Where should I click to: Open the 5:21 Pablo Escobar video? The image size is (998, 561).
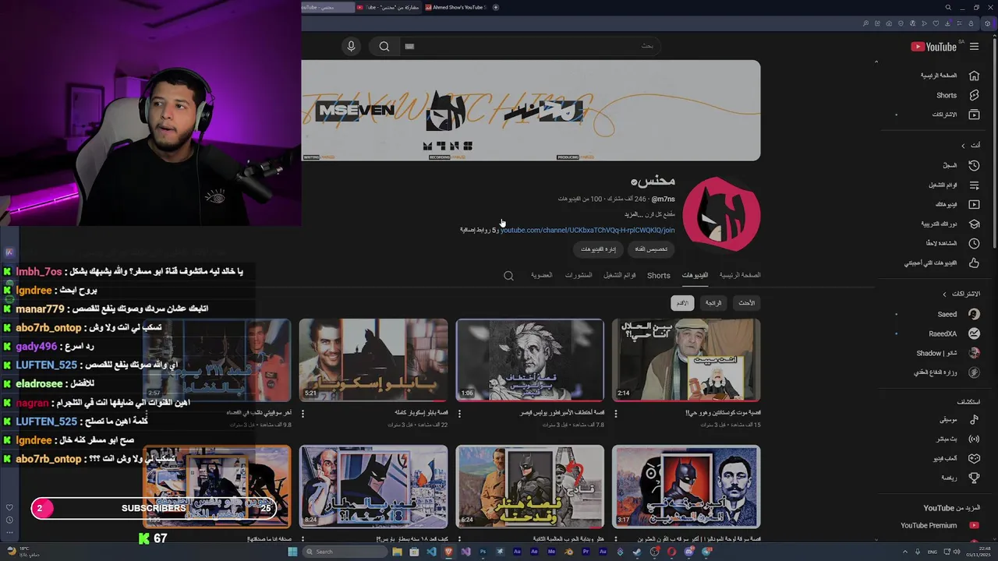[373, 360]
